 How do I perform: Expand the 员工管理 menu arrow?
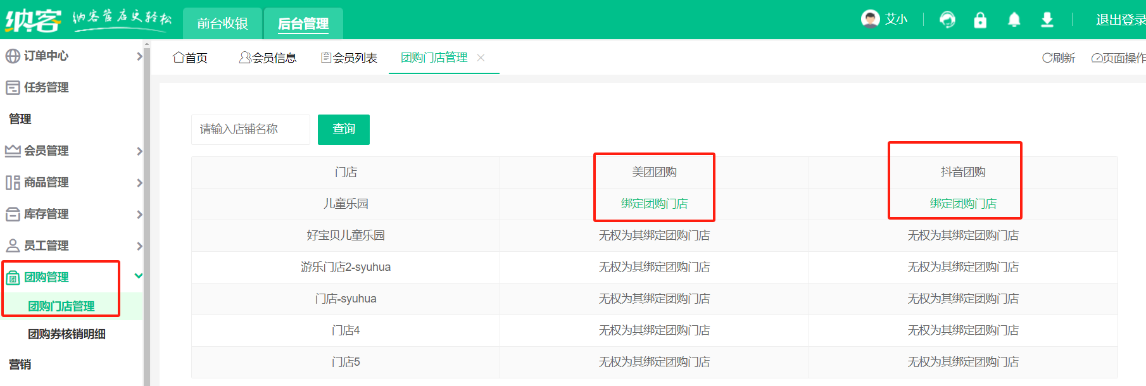click(x=139, y=246)
